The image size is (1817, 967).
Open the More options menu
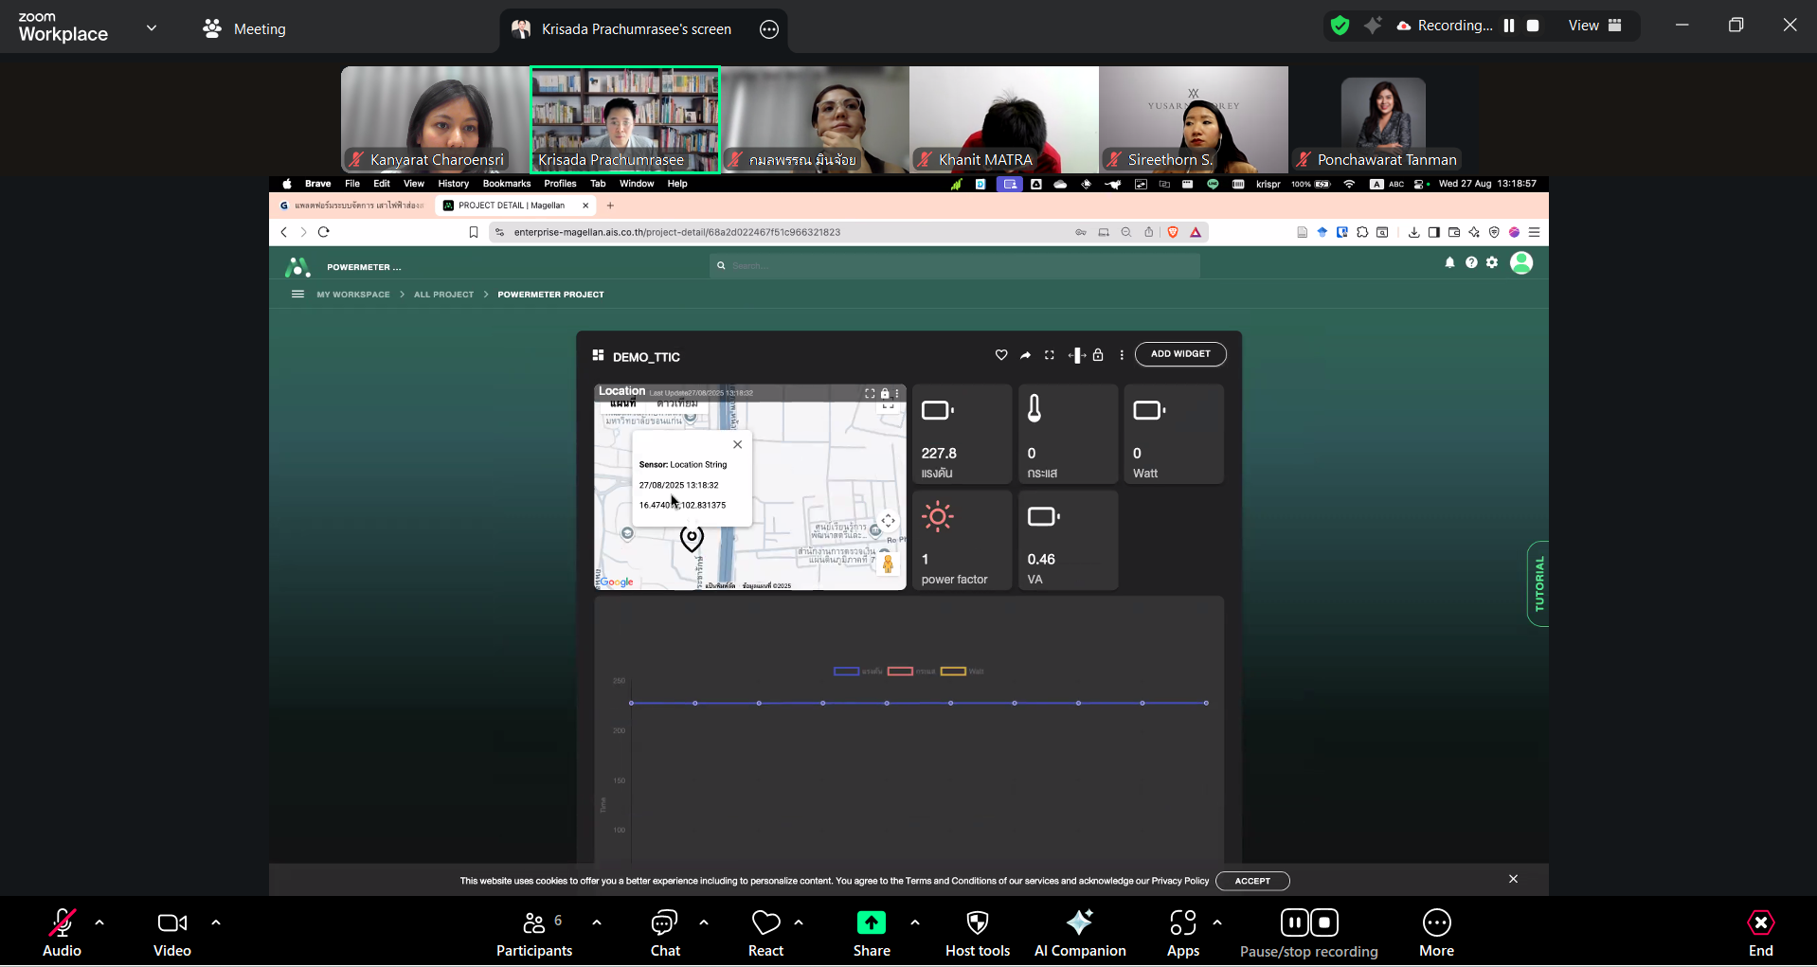(1436, 933)
